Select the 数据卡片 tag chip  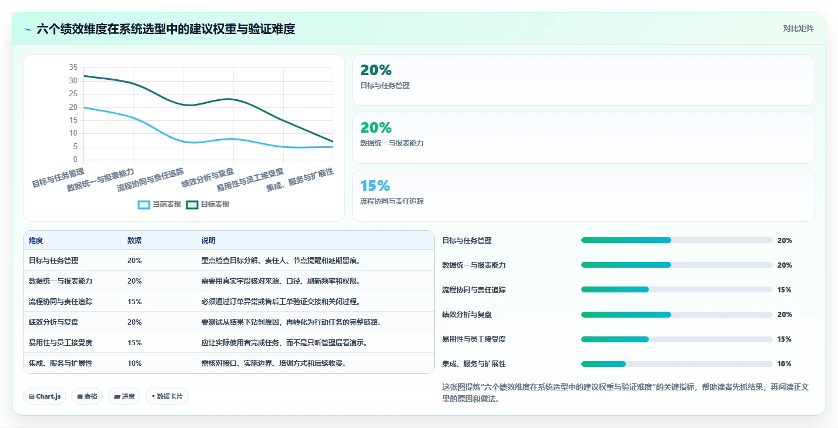point(166,396)
